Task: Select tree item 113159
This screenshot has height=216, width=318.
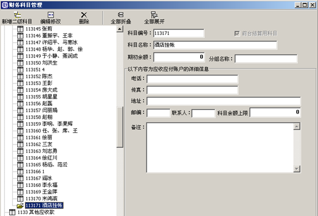Action: [49, 124]
